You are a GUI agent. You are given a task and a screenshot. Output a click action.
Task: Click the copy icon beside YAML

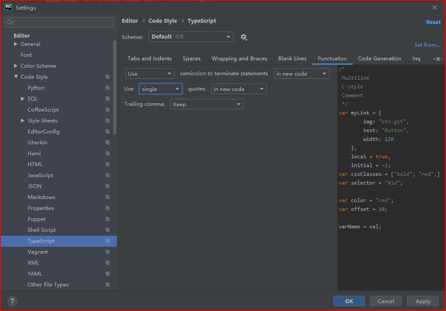[107, 274]
